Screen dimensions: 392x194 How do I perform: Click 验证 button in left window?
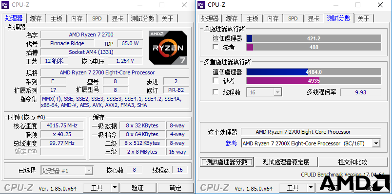tap(138, 188)
